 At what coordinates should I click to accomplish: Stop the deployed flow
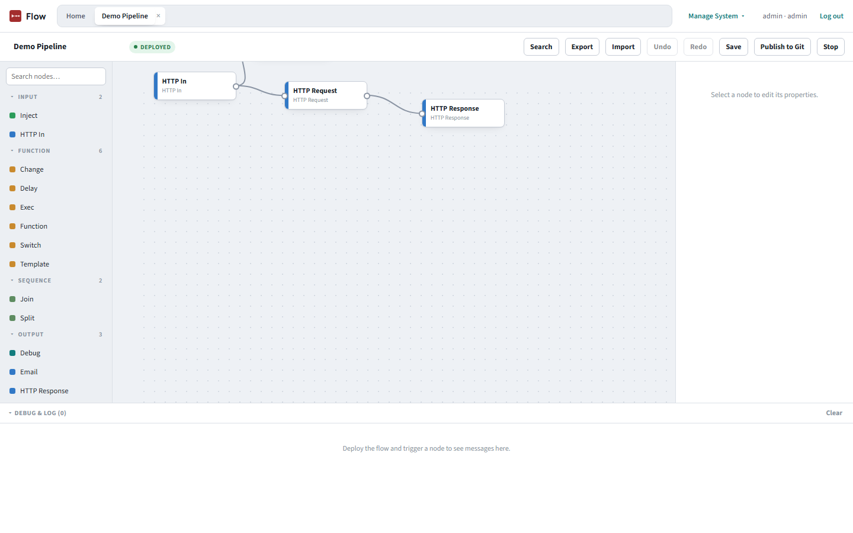pos(830,47)
